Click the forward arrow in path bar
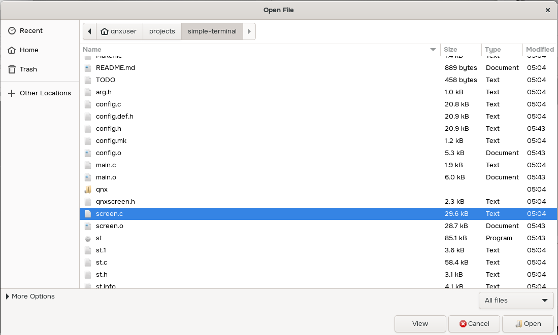This screenshot has height=335, width=558. (249, 31)
